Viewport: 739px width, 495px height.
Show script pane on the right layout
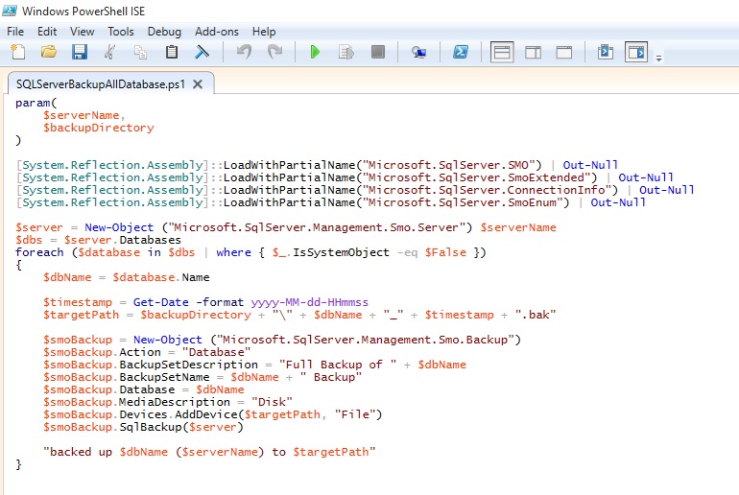tap(533, 52)
